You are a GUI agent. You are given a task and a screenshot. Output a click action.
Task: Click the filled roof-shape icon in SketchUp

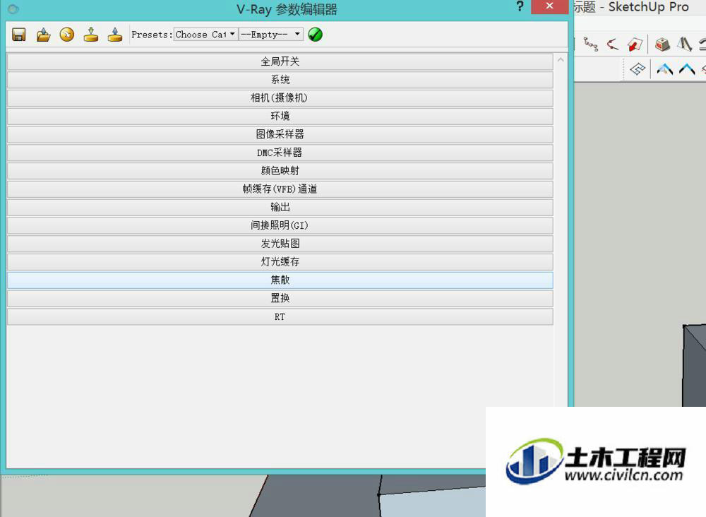pos(664,69)
